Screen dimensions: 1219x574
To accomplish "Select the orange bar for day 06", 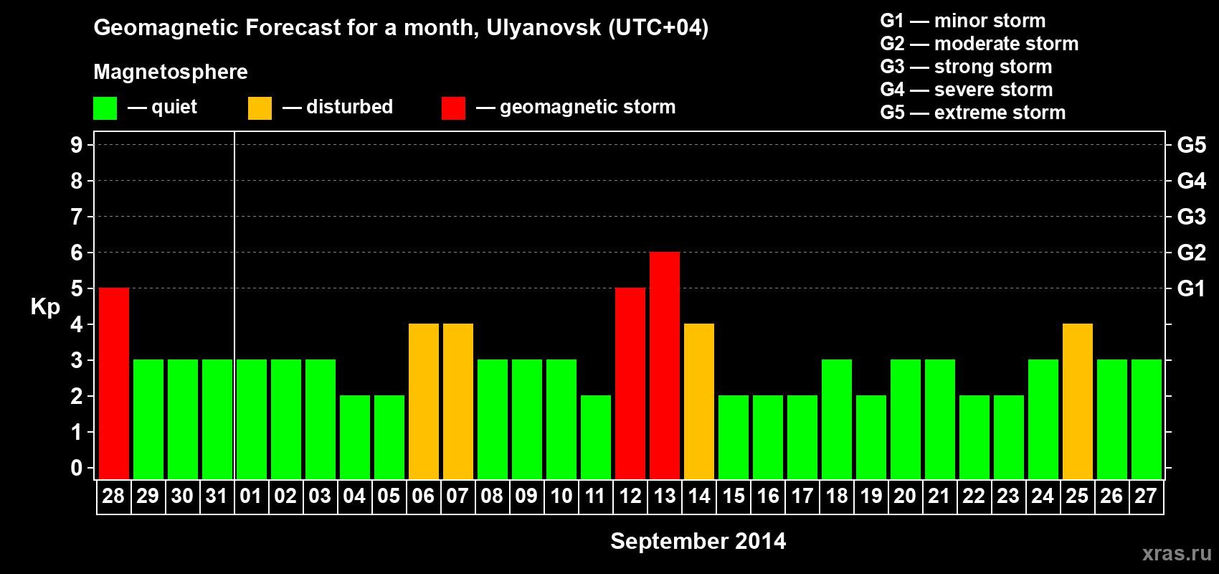I will click(x=424, y=402).
